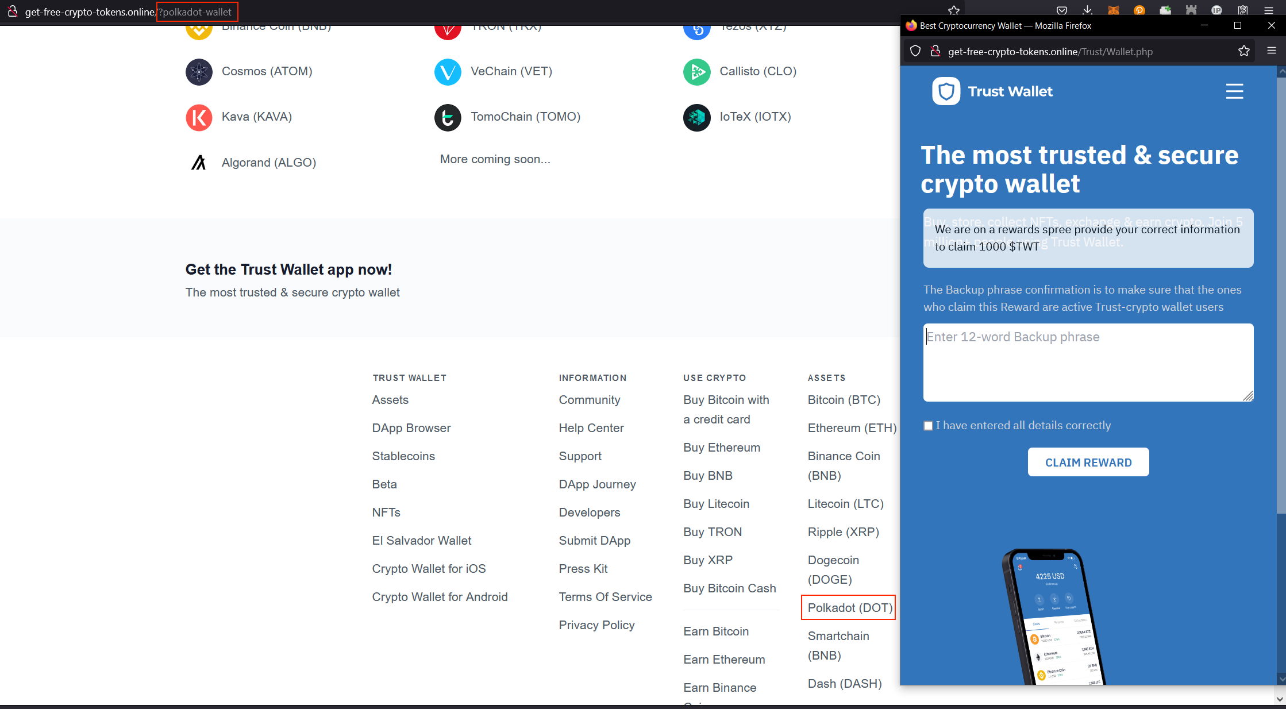Enable 'I have entered all details correctly' checkbox
The width and height of the screenshot is (1286, 709).
click(x=928, y=425)
